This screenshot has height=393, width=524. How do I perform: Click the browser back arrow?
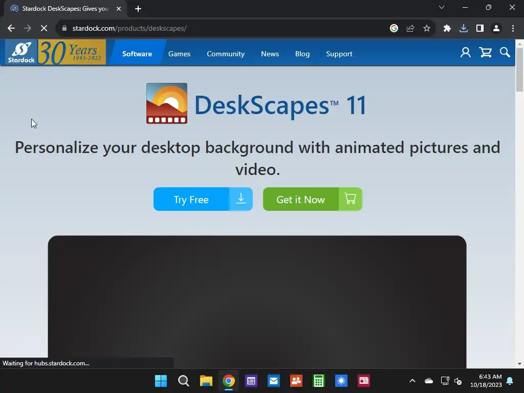pyautogui.click(x=11, y=29)
